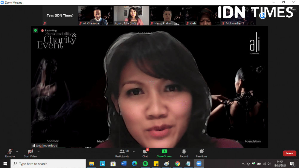Image resolution: width=299 pixels, height=168 pixels.
Task: Open Google Chrome from the taskbar
Action: coord(177,164)
